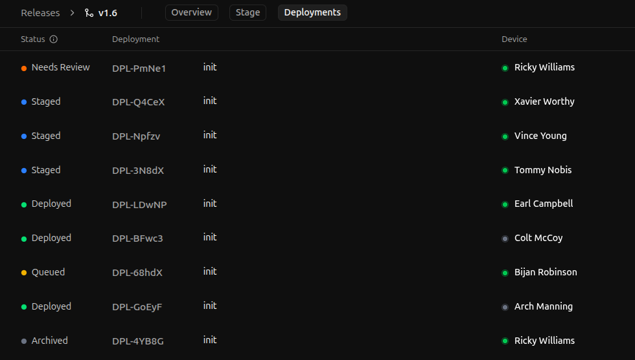Select the Deployments tab
This screenshot has width=635, height=360.
click(312, 13)
